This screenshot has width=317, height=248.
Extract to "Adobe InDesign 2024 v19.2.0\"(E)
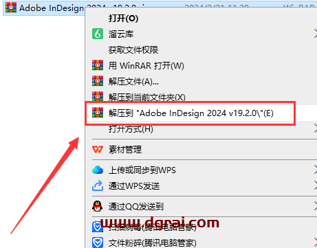coord(190,113)
